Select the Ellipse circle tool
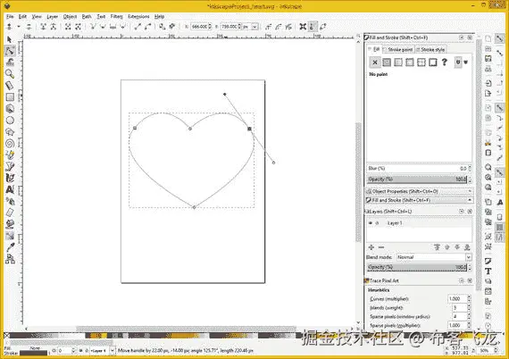This screenshot has width=509, height=359. (10, 121)
